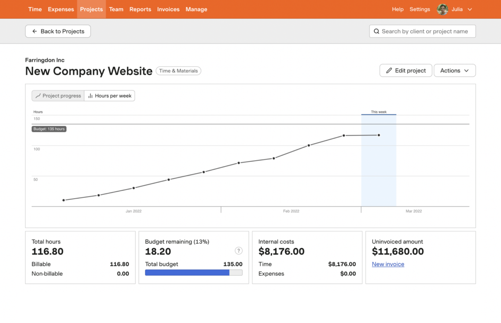
Task: Click the pencil icon on Edit project
Action: [390, 70]
